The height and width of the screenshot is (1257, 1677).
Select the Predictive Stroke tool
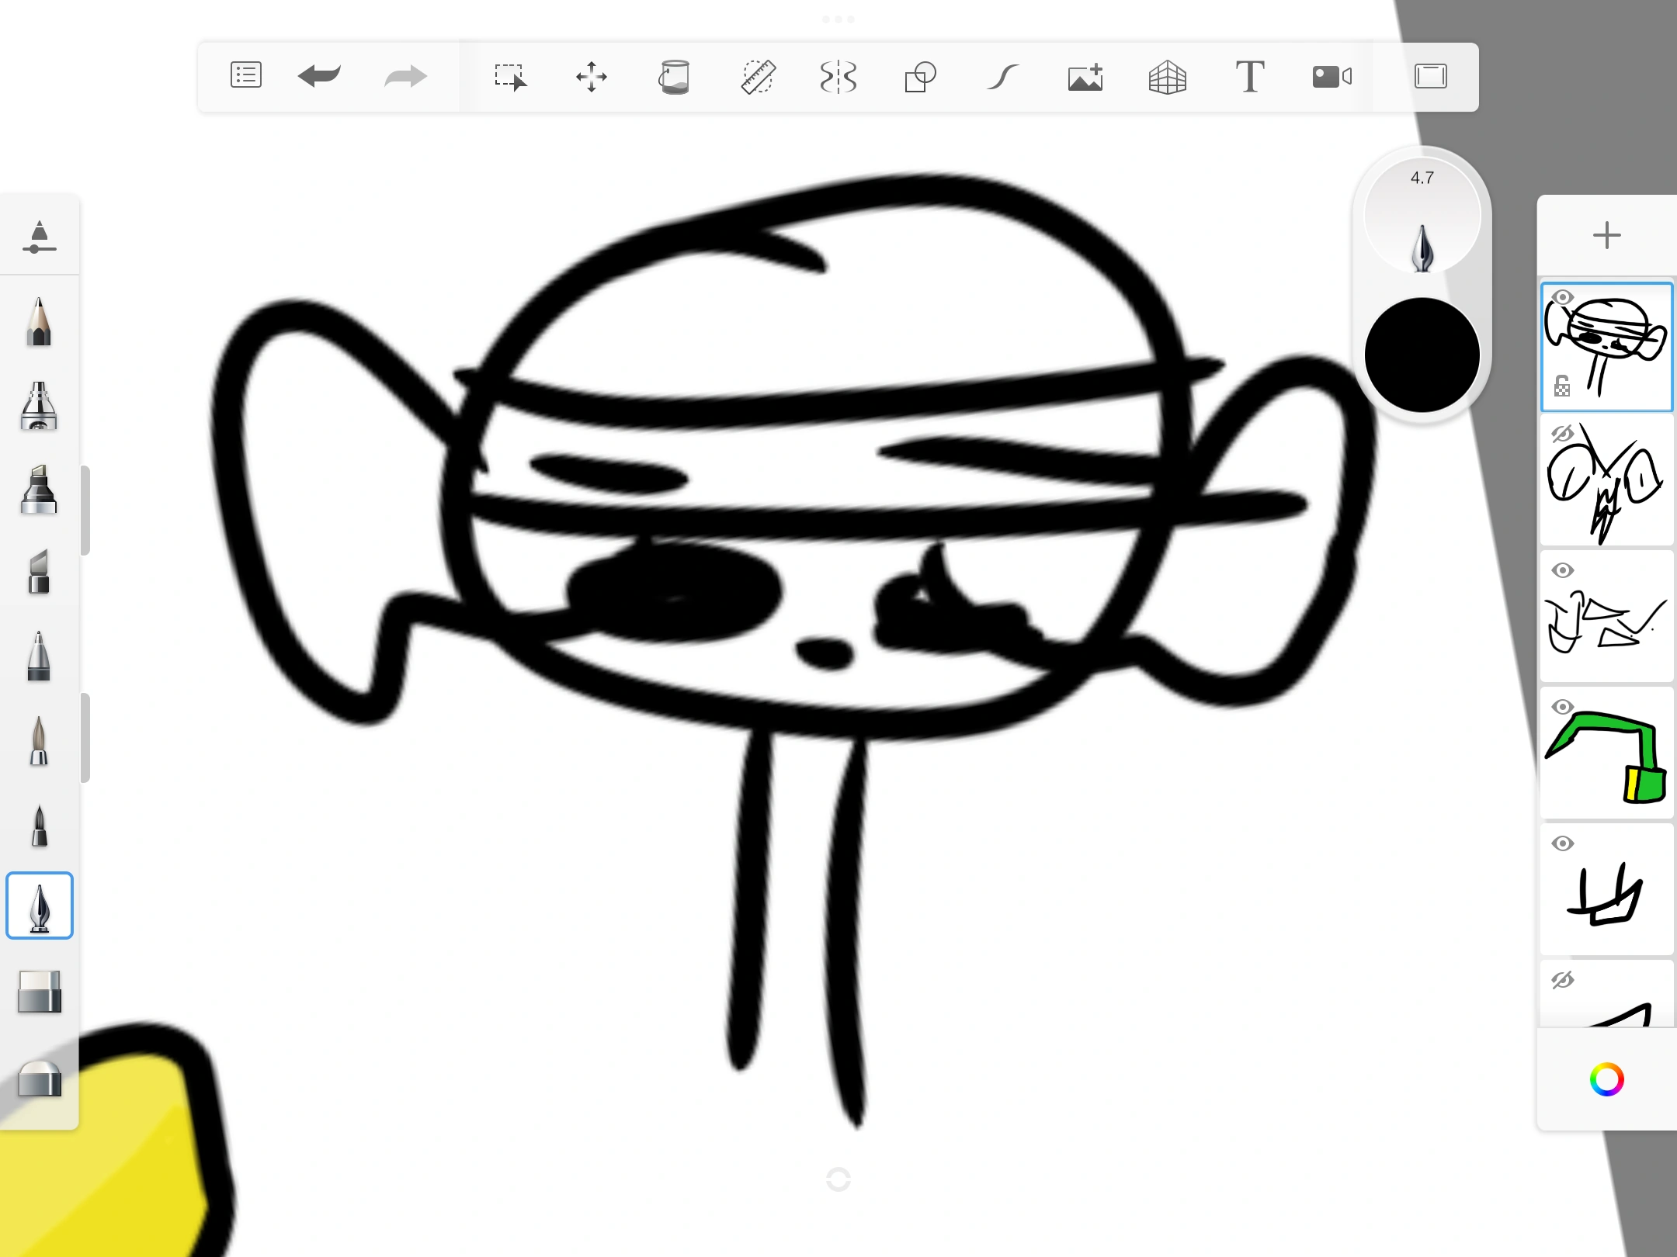point(1002,77)
